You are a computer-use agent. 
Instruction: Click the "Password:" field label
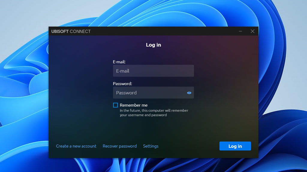[x=122, y=84]
